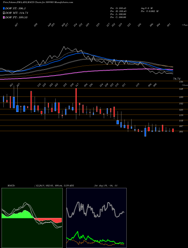This screenshot has height=248, width=188.
Task: Select the DOW ST: 106.1 label
Action: point(15,8)
